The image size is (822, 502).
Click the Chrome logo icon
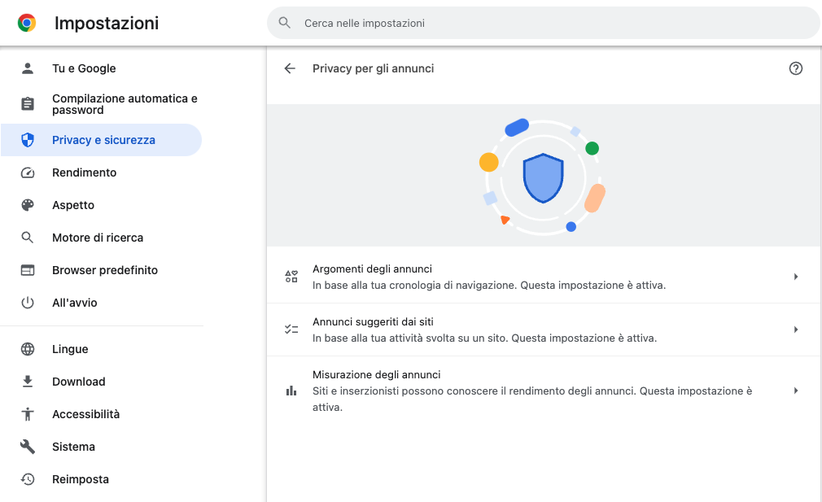[x=27, y=24]
